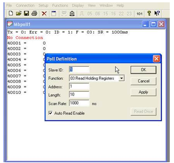Click the New document toolbar icon
Screen dimensions: 174x163
pos(11,13)
